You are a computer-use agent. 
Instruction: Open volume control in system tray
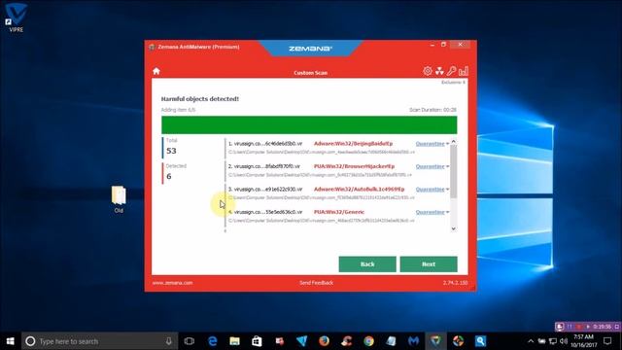point(564,341)
